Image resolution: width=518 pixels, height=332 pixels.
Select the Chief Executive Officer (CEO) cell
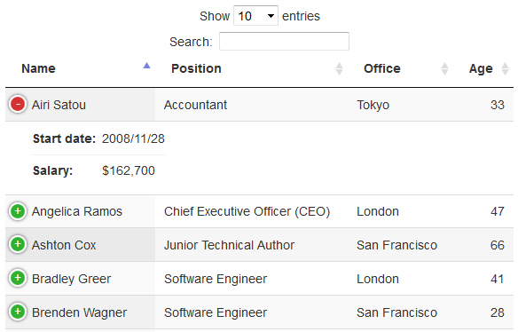(247, 211)
